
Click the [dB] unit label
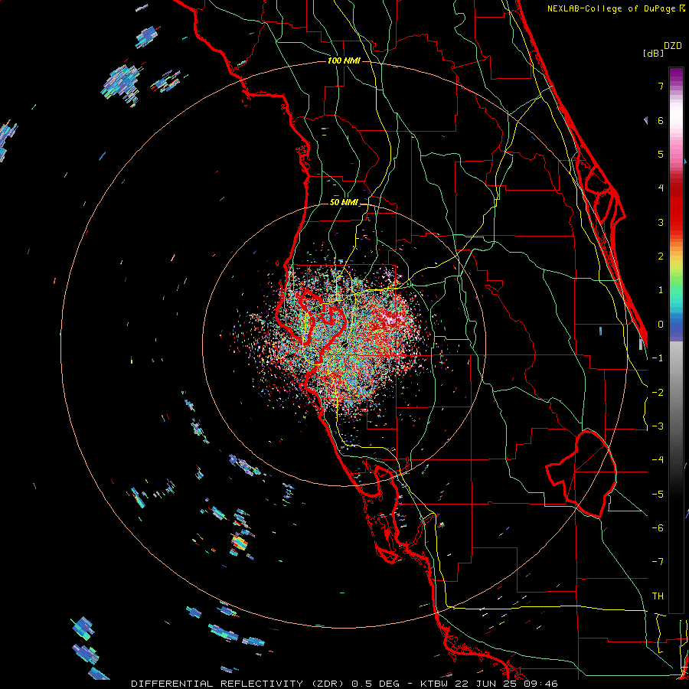point(653,53)
